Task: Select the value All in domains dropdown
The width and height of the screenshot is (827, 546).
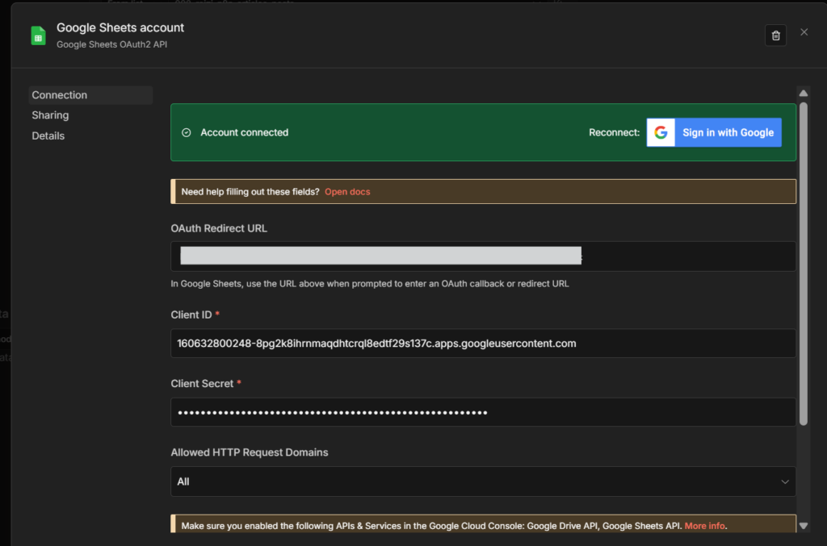Action: tap(183, 481)
